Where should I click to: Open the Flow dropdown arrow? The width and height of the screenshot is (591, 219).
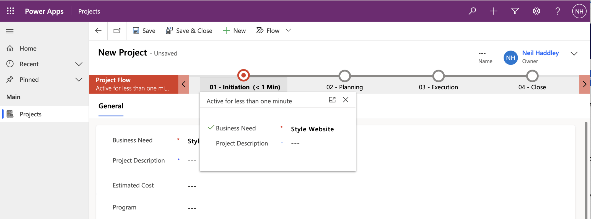(x=288, y=30)
